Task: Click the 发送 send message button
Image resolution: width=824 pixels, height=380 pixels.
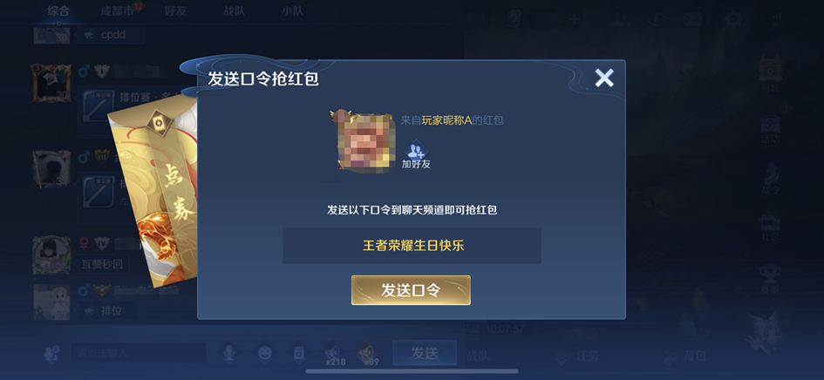Action: (425, 353)
